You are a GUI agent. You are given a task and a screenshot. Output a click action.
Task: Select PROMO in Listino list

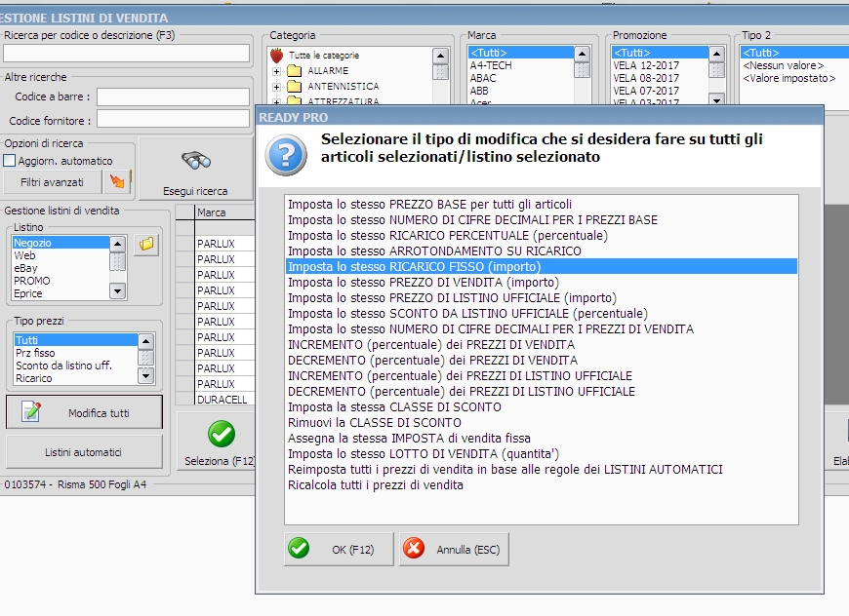click(61, 281)
